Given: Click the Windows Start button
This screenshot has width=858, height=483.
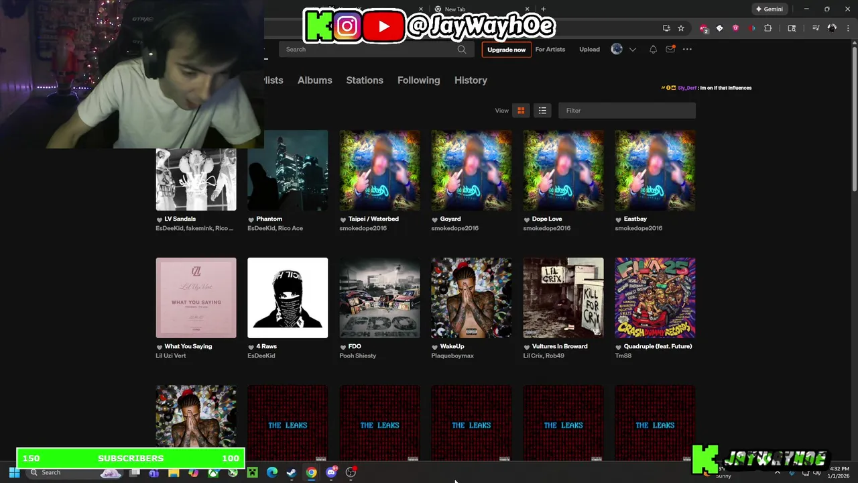Looking at the screenshot, I should pos(14,472).
